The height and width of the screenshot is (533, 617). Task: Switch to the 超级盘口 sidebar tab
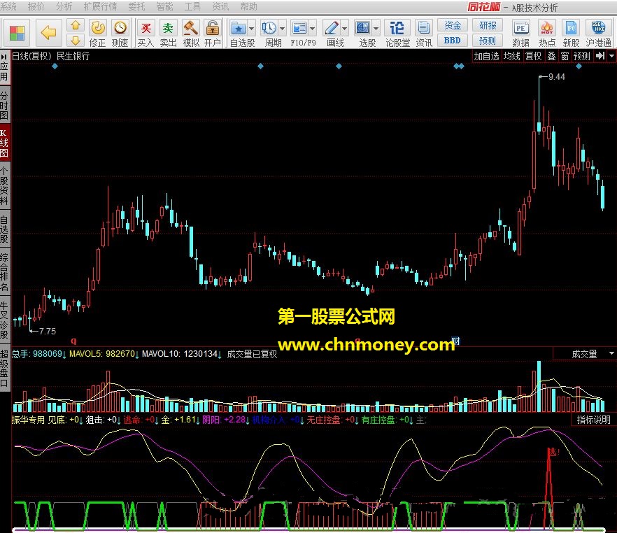click(4, 368)
